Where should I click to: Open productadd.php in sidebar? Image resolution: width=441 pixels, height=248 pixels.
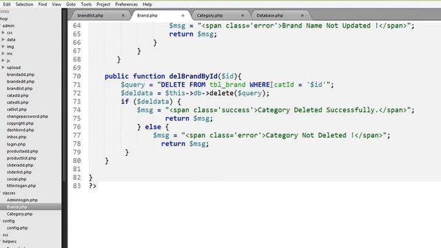22,151
